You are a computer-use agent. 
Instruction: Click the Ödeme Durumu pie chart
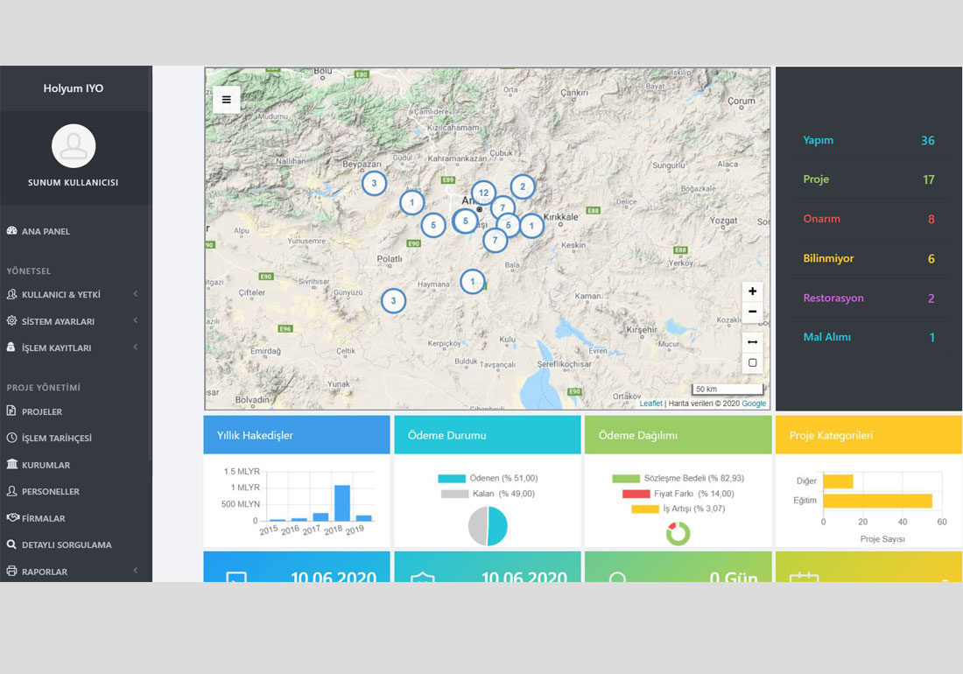[x=488, y=526]
